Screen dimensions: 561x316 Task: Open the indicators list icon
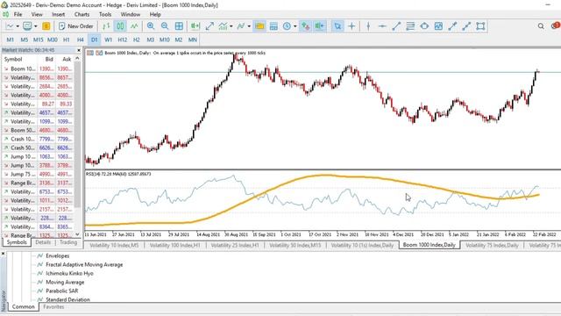click(223, 26)
